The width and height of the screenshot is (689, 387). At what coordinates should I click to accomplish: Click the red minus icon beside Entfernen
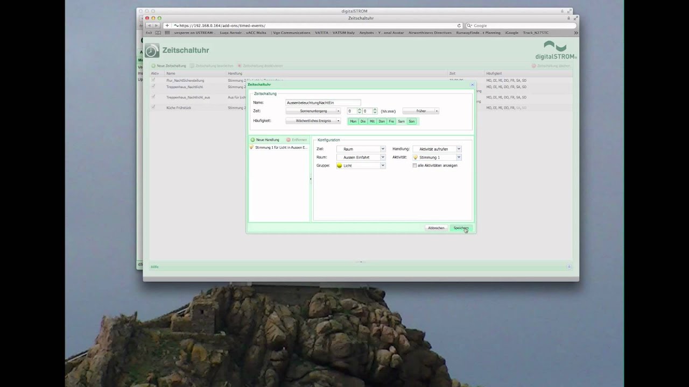pos(289,140)
